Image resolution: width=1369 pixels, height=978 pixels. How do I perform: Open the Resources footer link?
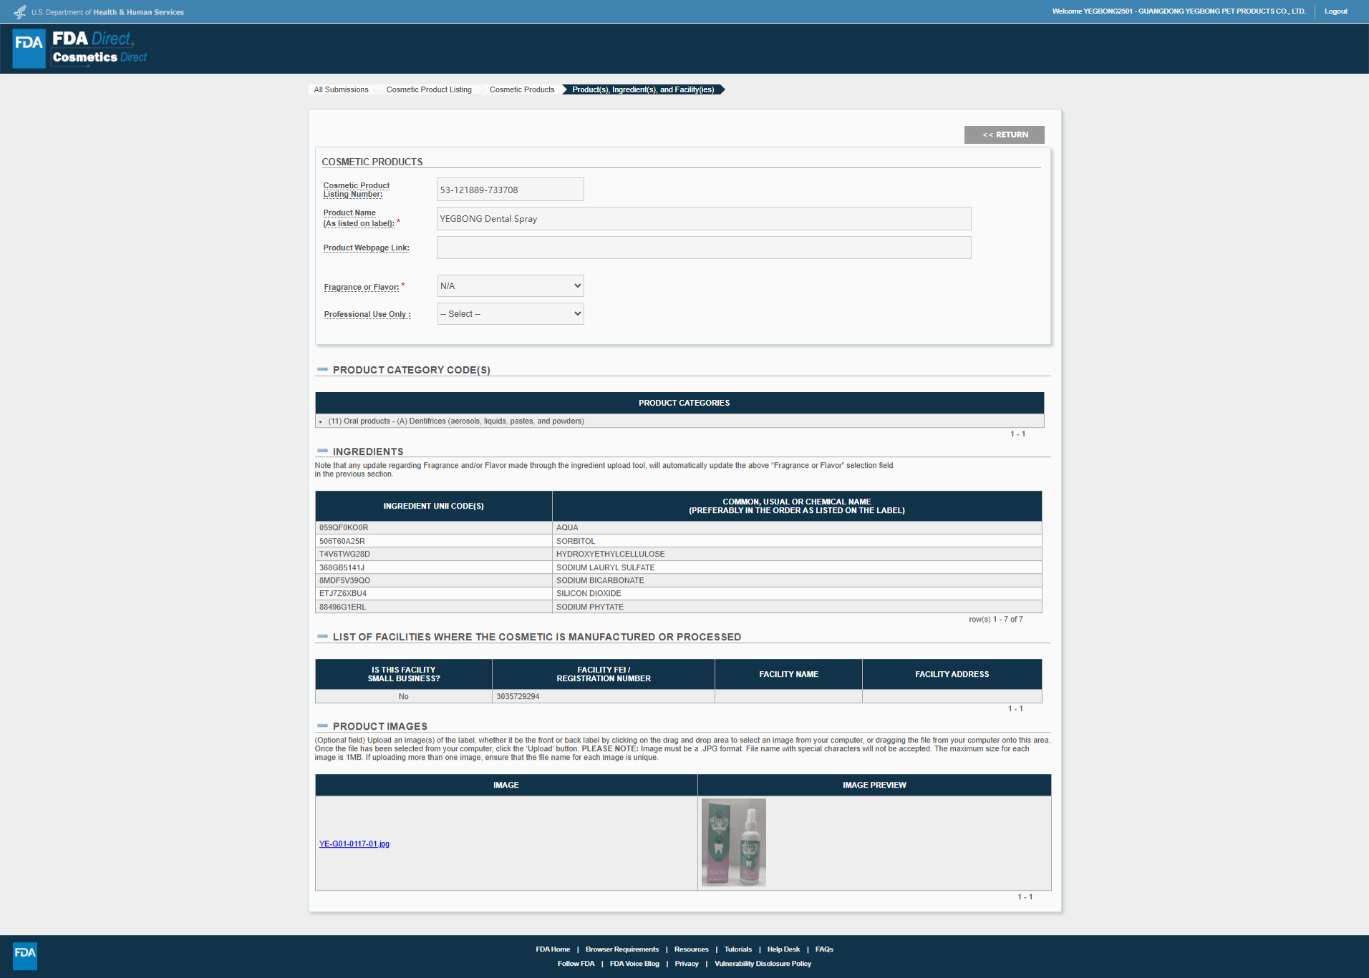(691, 949)
